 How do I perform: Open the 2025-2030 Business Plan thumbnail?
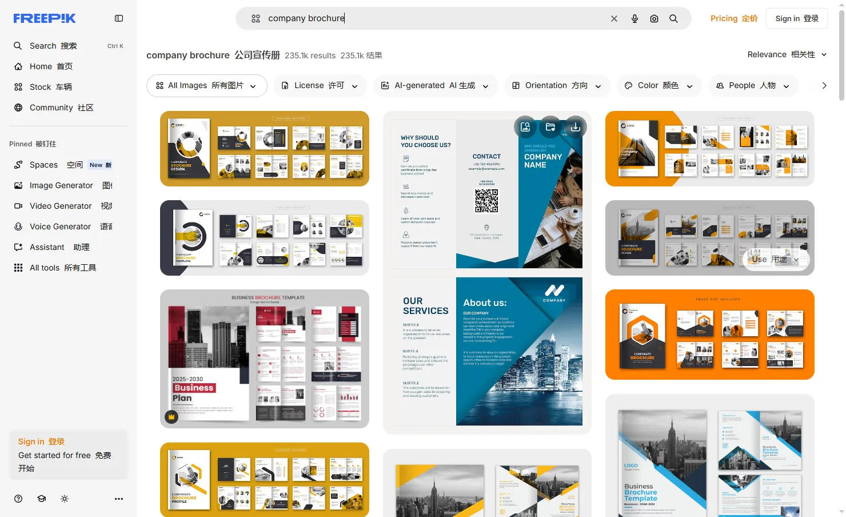(264, 359)
